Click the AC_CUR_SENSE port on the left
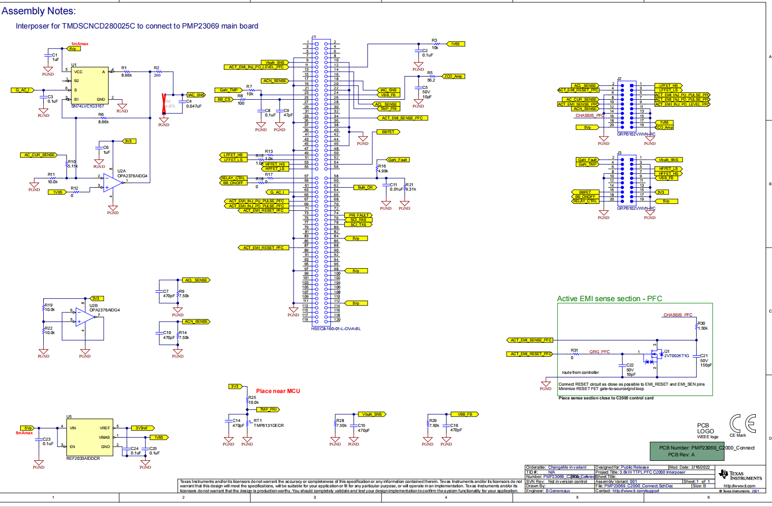772x507 pixels. point(40,155)
